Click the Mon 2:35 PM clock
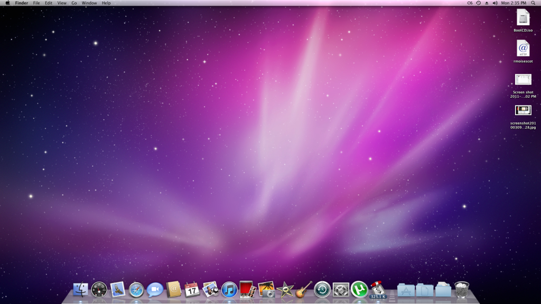Viewport: 541px width, 304px height. (x=514, y=3)
